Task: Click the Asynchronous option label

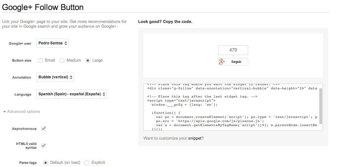Action: [x=24, y=129]
